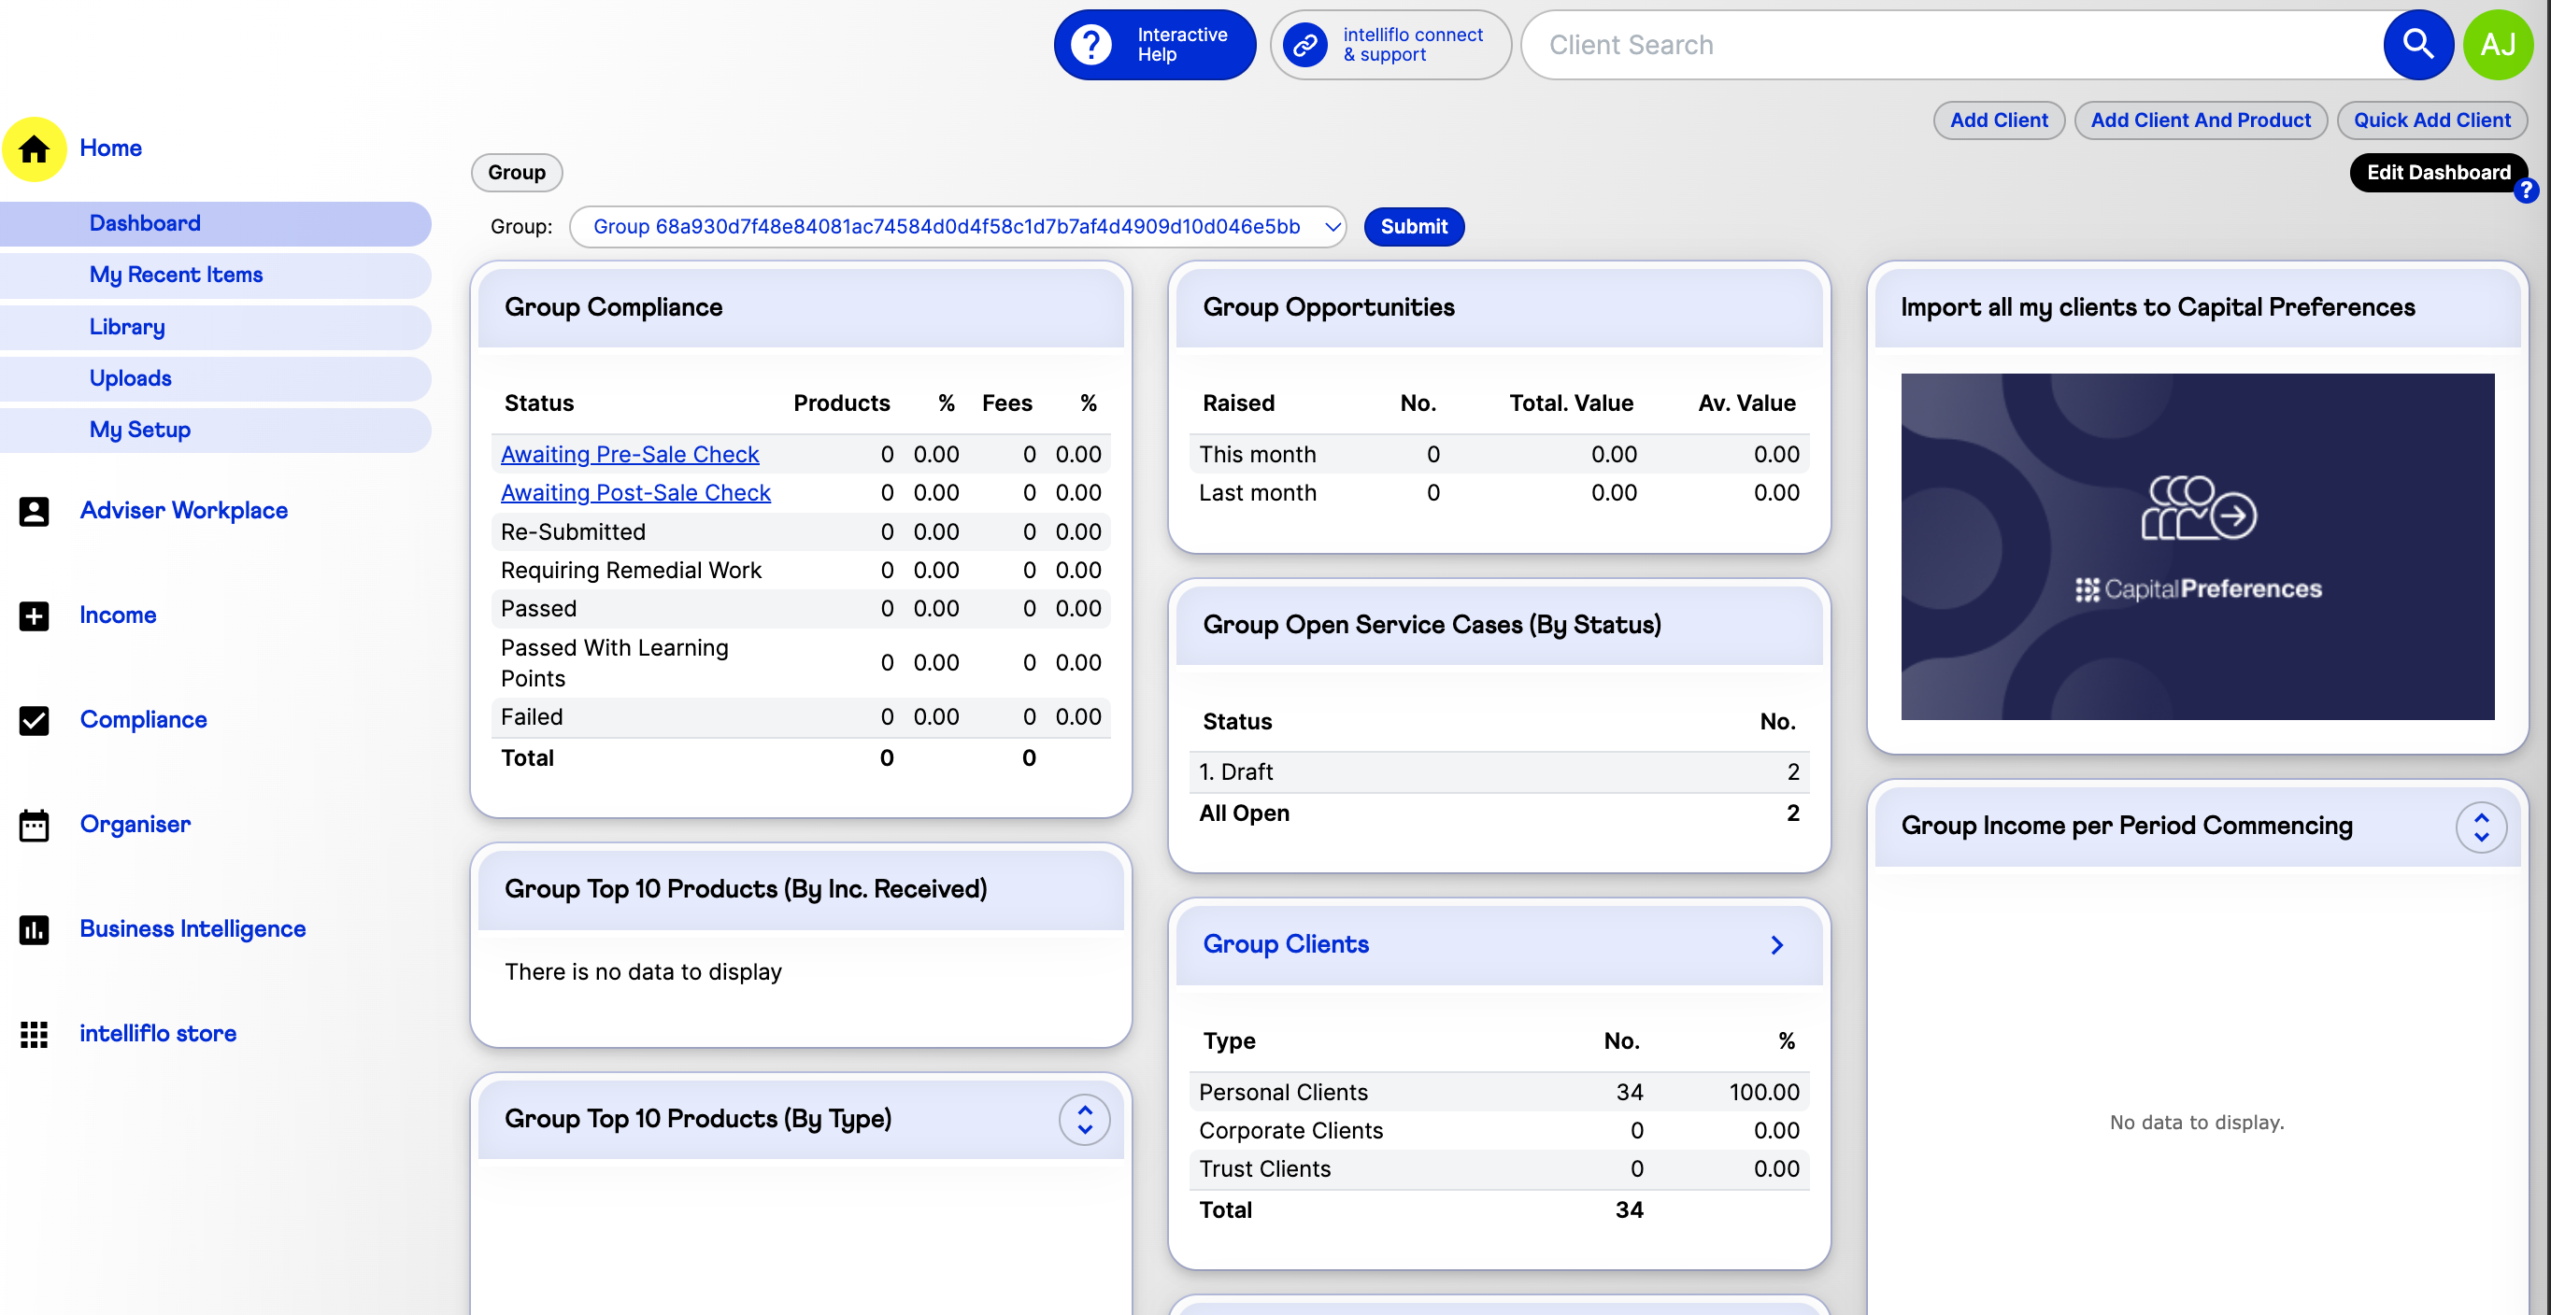The width and height of the screenshot is (2551, 1315).
Task: Click the Personal Clients row
Action: [1498, 1093]
